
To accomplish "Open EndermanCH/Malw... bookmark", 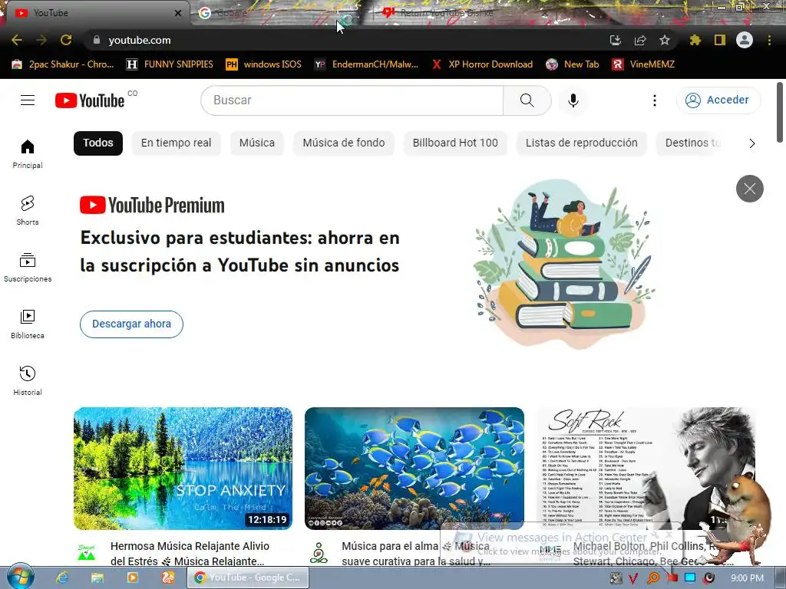I will (x=366, y=64).
